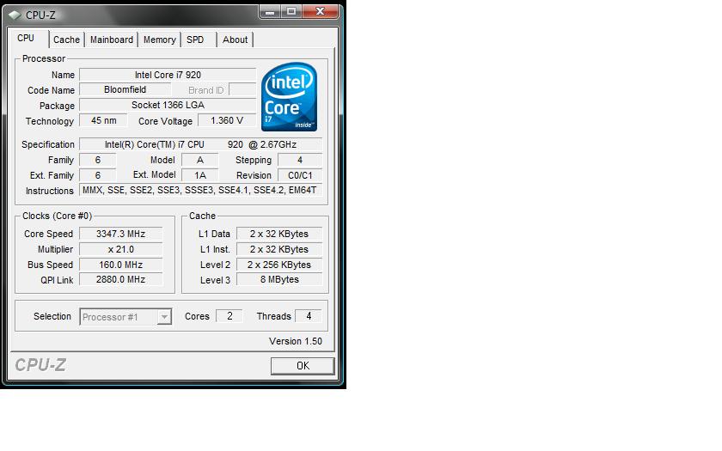Click the CPU-Z title bar icon
The width and height of the screenshot is (722, 451).
[15, 15]
